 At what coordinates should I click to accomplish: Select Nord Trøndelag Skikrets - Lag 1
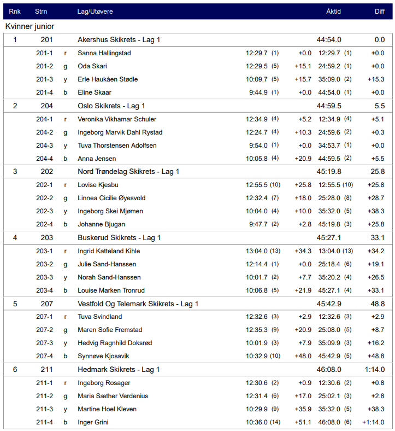[128, 172]
